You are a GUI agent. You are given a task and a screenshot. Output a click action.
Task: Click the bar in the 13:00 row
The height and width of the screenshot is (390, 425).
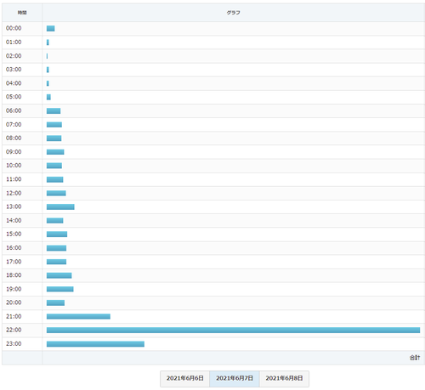[60, 207]
